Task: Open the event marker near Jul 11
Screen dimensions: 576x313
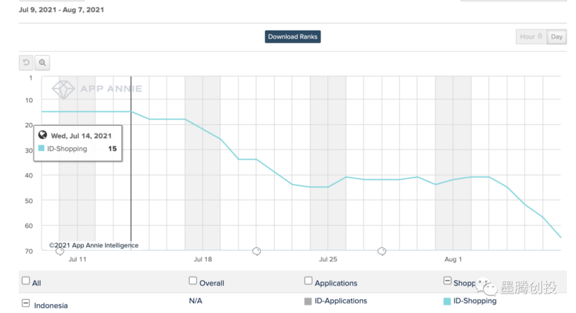Action: pyautogui.click(x=60, y=252)
